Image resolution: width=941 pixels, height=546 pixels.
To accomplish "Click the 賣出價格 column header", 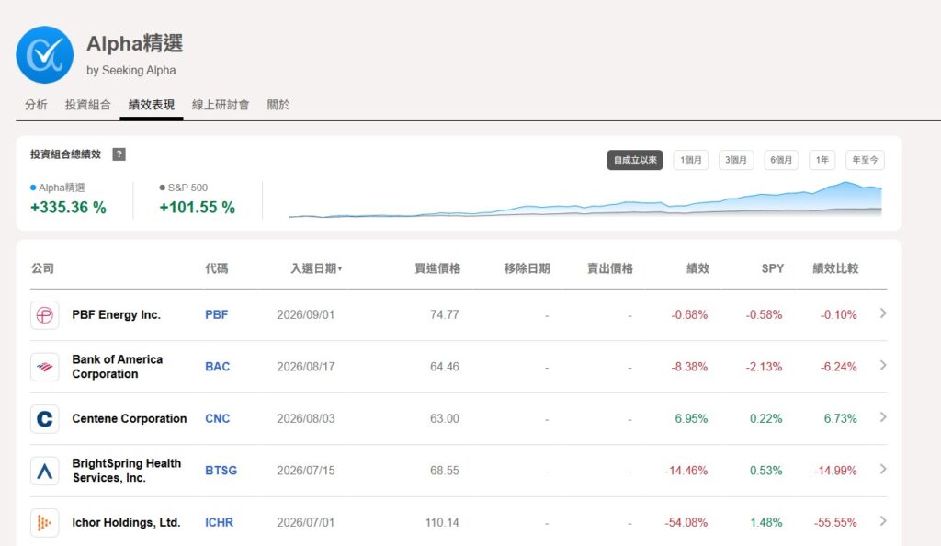I will 610,268.
